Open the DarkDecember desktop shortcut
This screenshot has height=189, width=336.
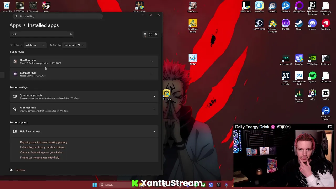[x=193, y=7]
